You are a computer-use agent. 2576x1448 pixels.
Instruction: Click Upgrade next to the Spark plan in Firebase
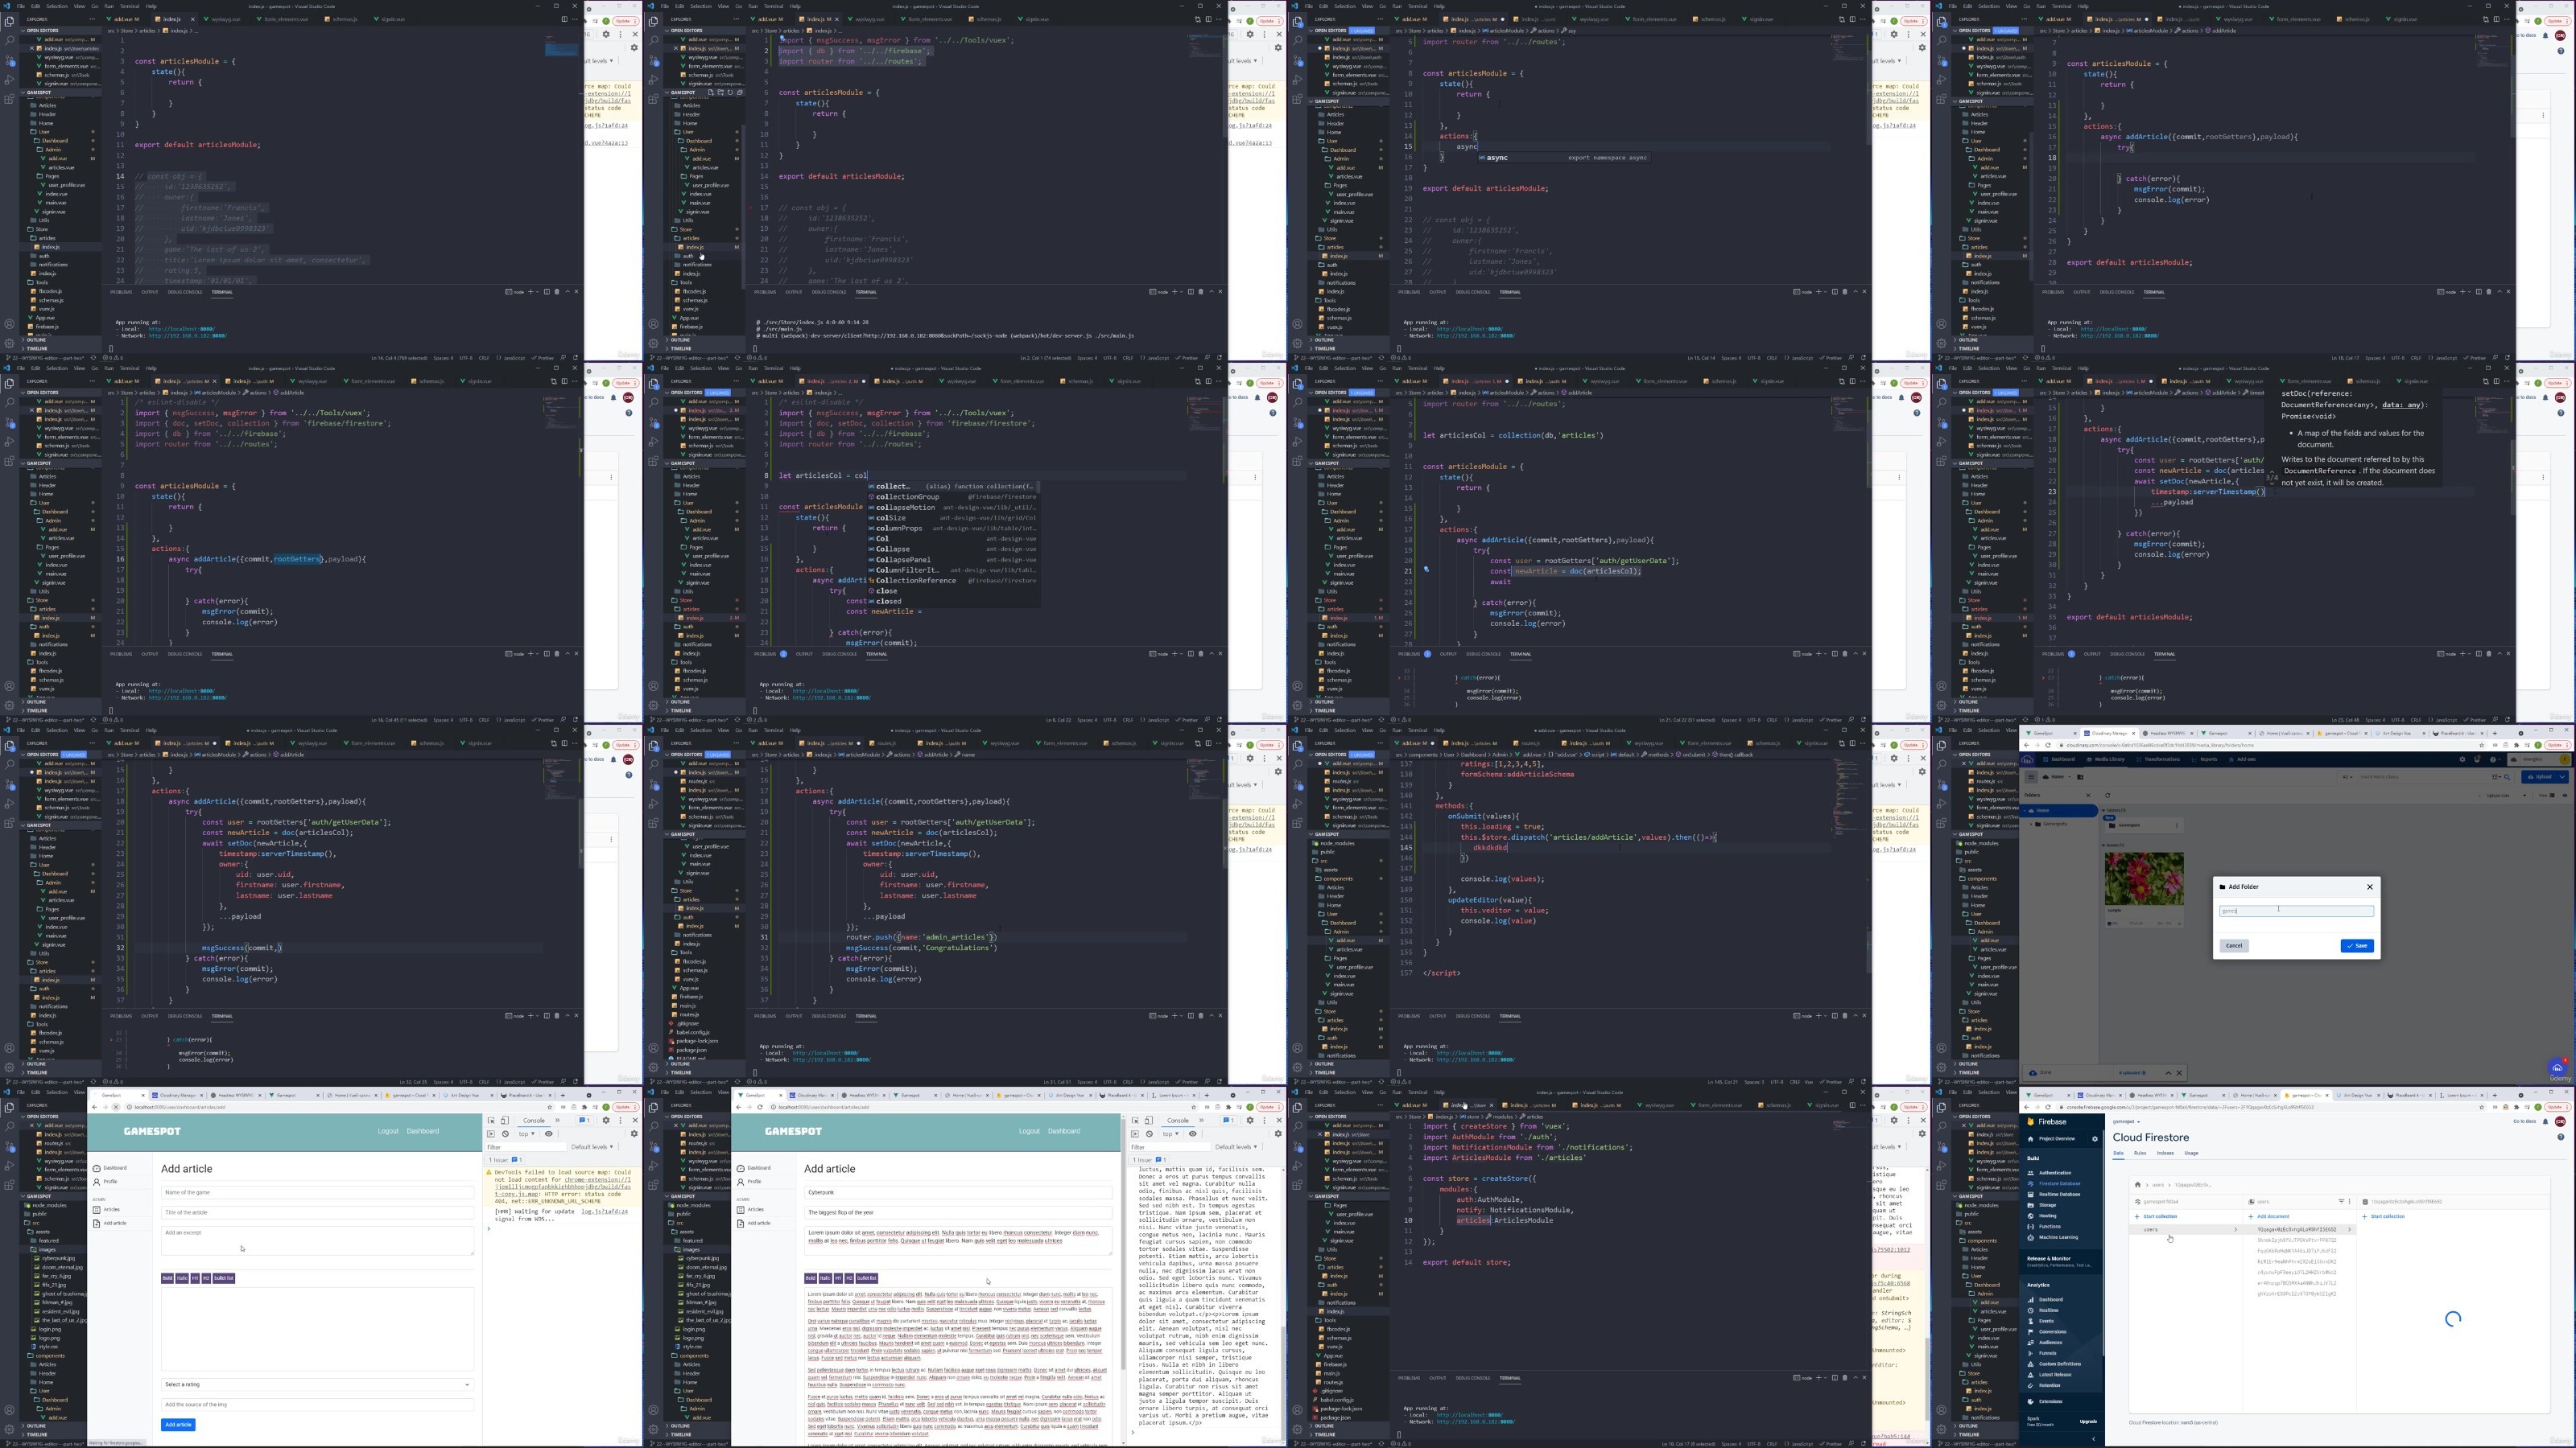2088,1422
